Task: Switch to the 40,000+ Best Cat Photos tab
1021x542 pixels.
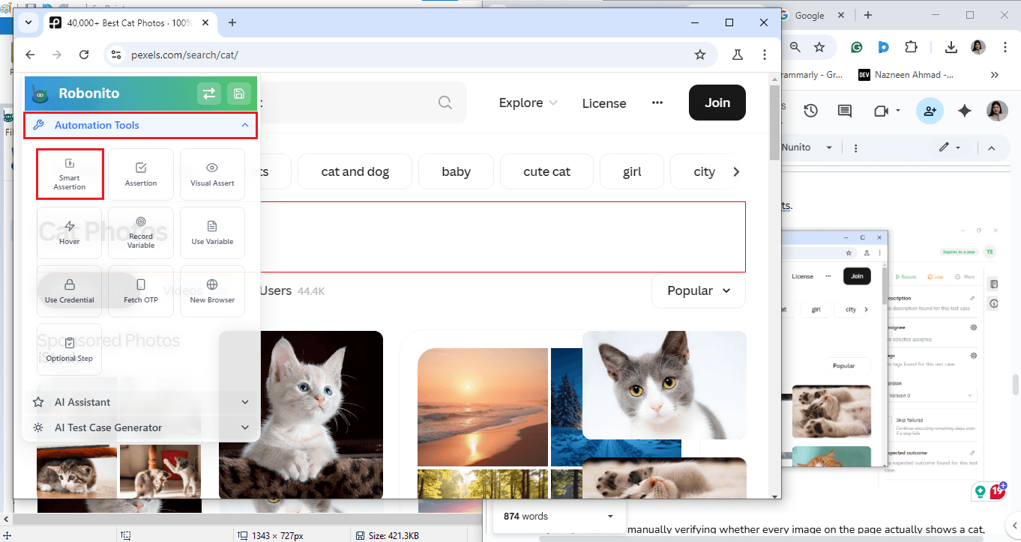Action: pyautogui.click(x=130, y=22)
